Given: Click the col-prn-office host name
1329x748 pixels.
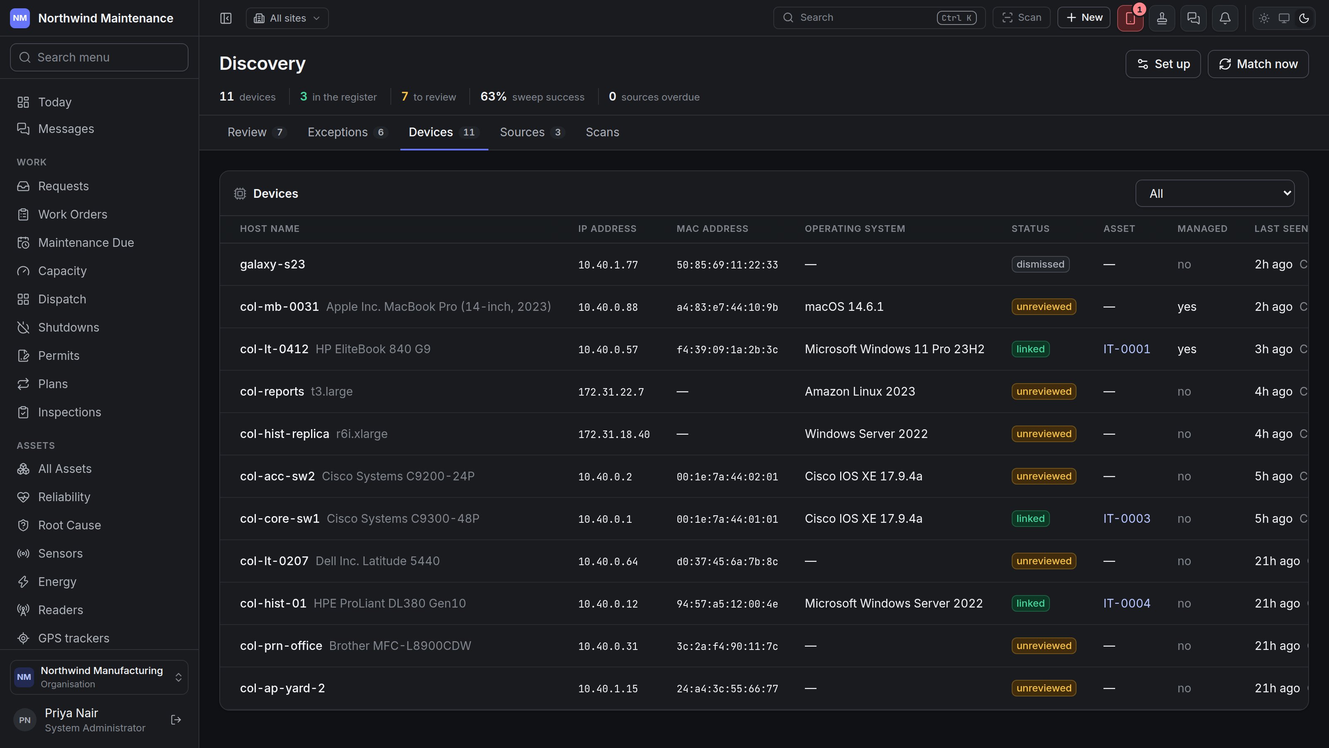Looking at the screenshot, I should pyautogui.click(x=281, y=646).
